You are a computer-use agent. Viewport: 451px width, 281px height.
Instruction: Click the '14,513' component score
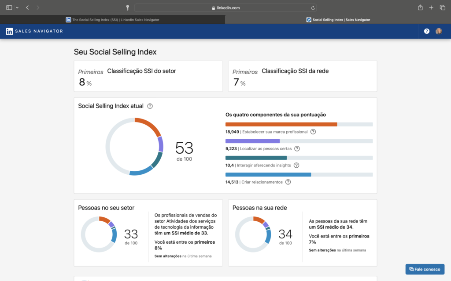(232, 182)
